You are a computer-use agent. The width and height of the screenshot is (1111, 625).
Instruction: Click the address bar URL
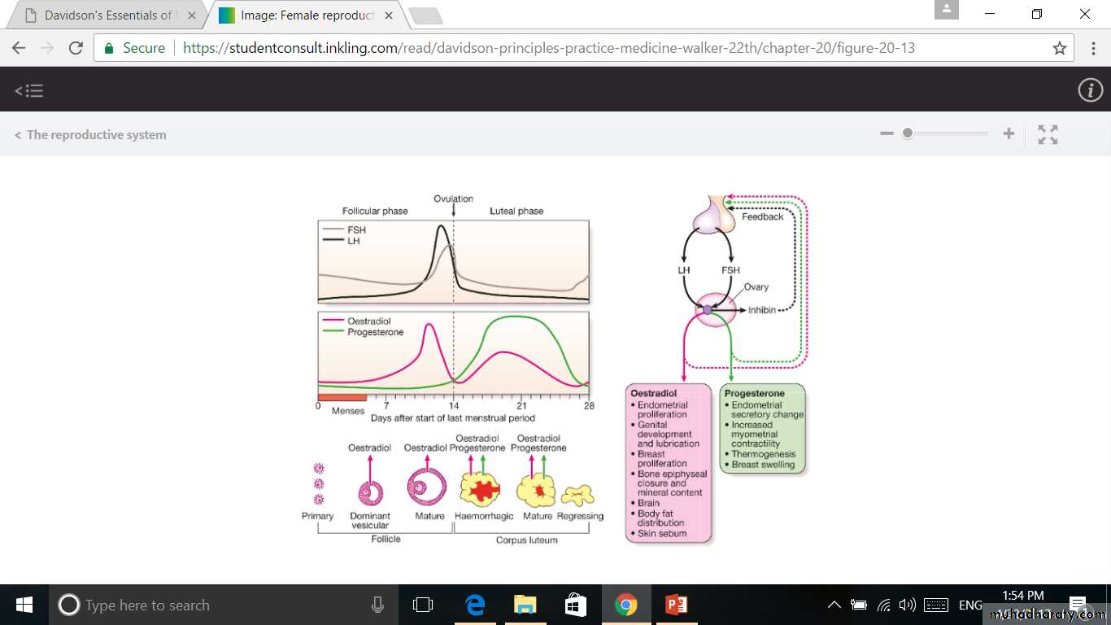pyautogui.click(x=549, y=48)
